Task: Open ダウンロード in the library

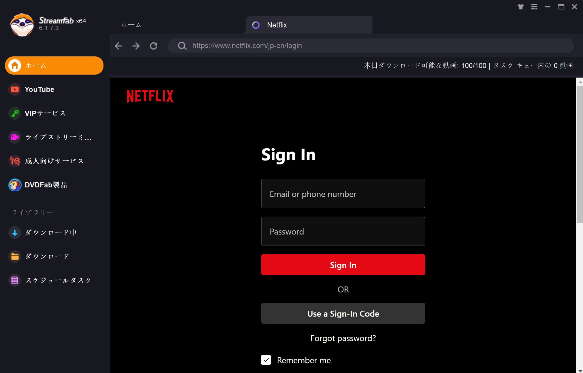Action: tap(54, 256)
